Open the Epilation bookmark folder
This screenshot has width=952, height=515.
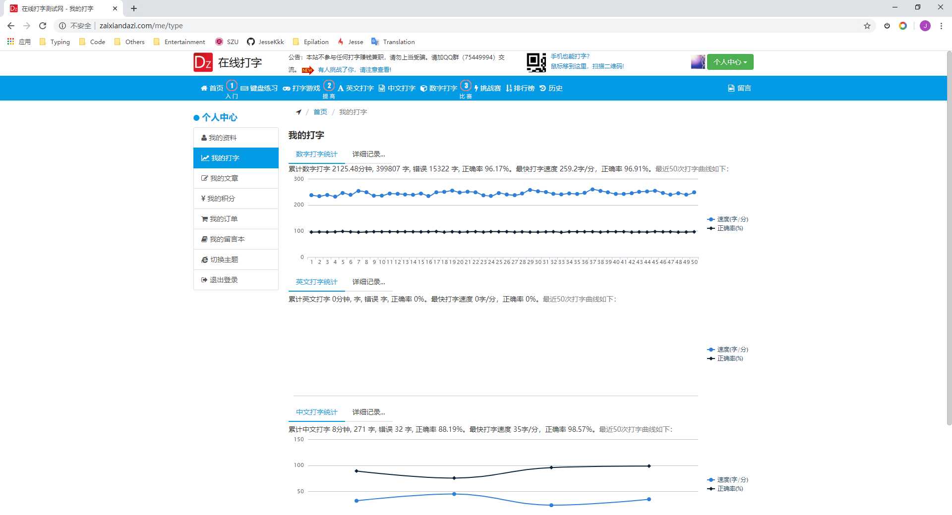click(311, 42)
